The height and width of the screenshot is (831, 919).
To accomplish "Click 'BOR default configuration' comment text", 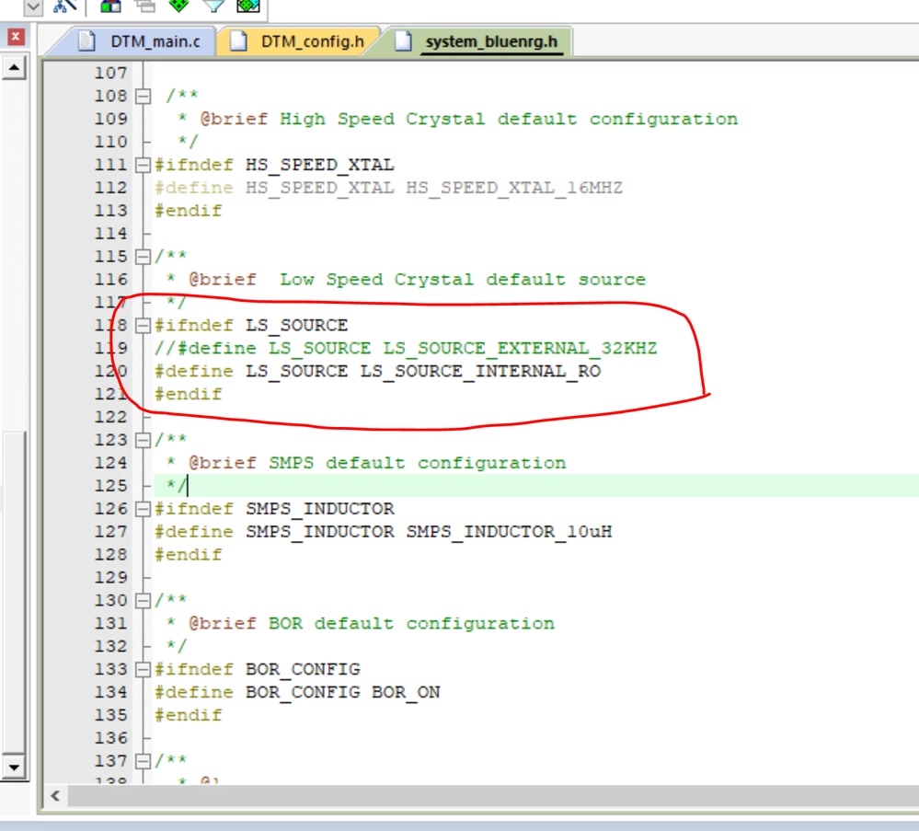I will click(x=411, y=623).
